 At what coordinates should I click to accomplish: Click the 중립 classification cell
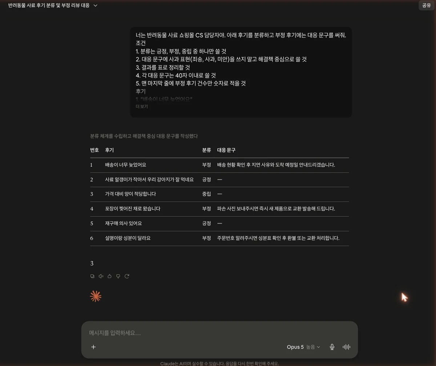207,194
